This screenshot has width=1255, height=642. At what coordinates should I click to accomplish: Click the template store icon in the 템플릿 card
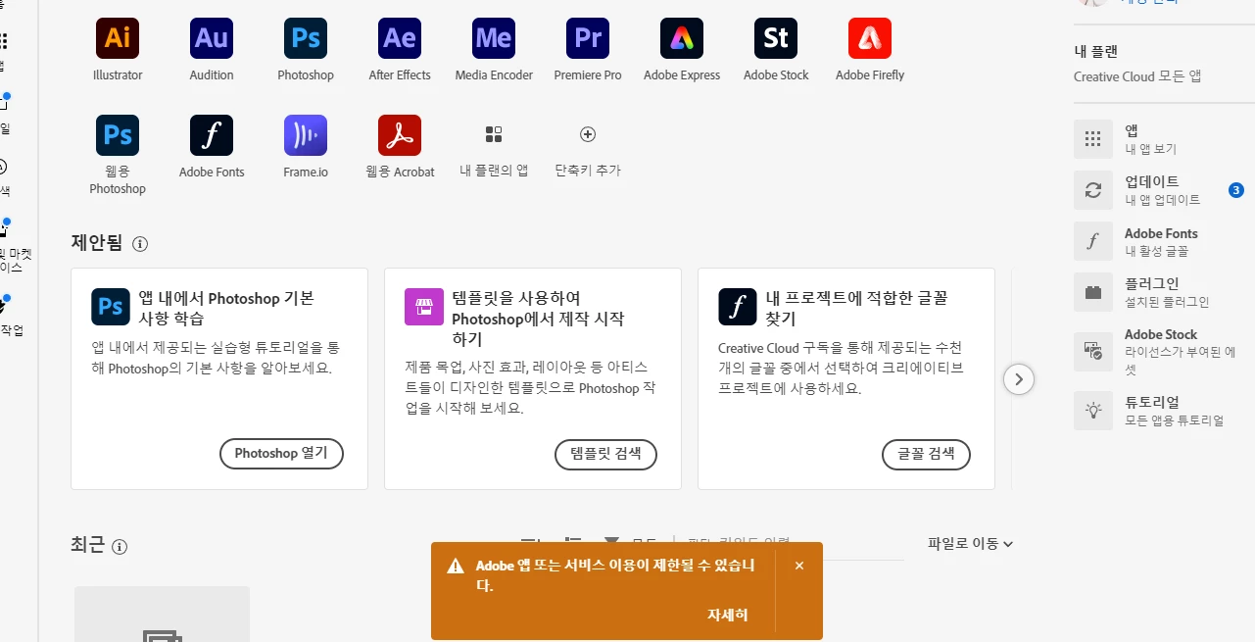424,306
